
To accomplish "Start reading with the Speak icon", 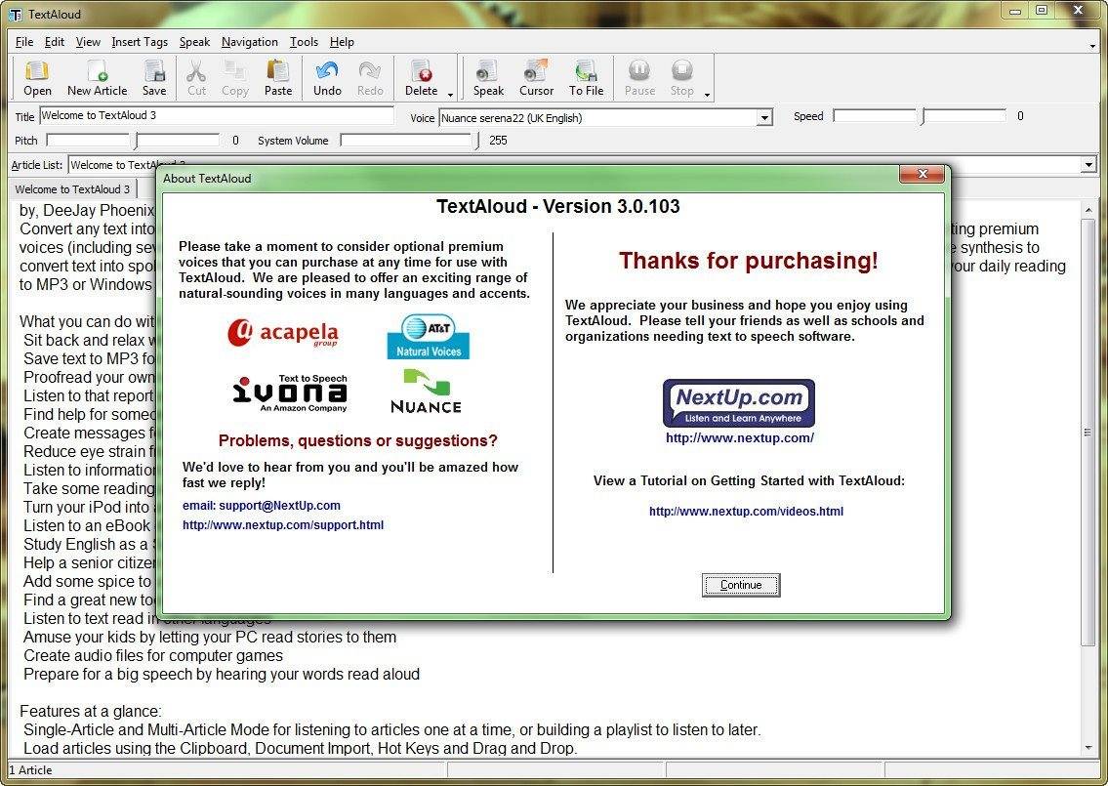I will click(488, 78).
